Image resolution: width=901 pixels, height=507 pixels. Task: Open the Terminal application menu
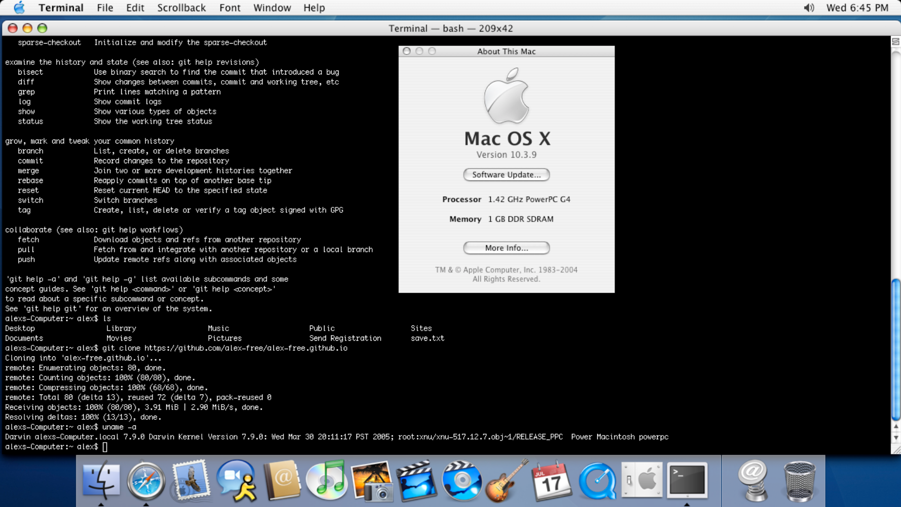[x=61, y=8]
